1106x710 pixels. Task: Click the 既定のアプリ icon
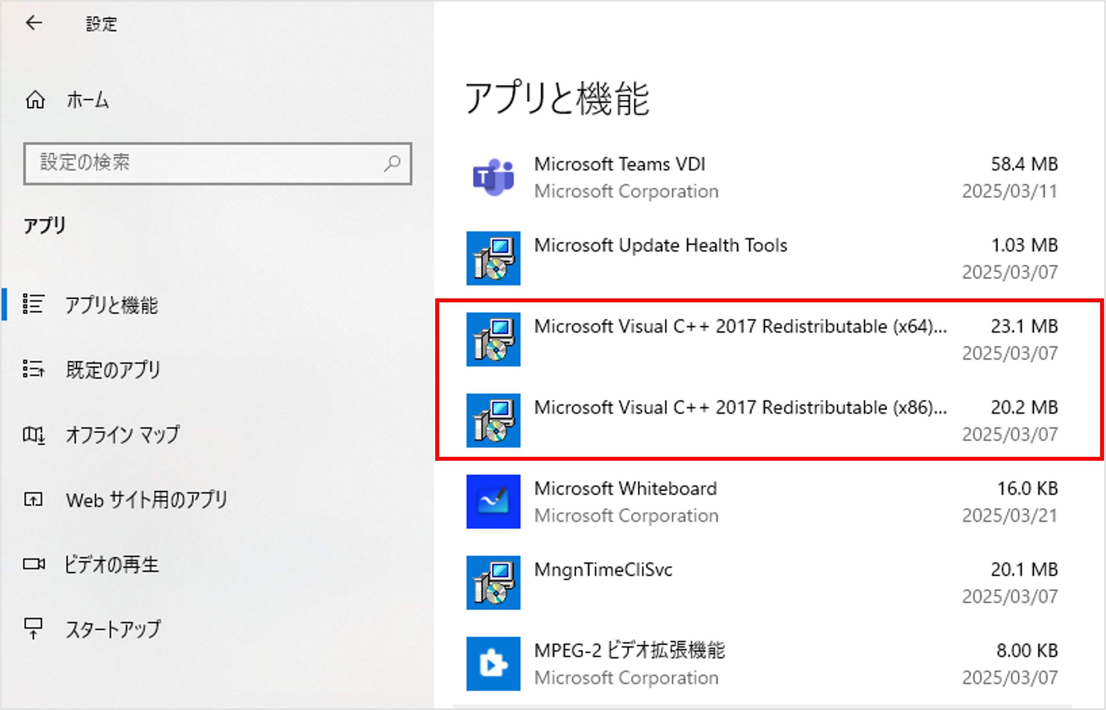(x=34, y=369)
